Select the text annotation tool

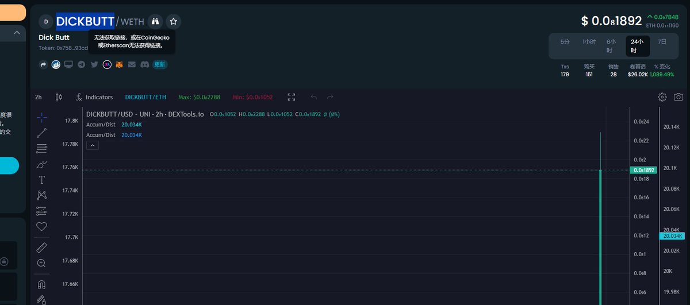point(41,180)
